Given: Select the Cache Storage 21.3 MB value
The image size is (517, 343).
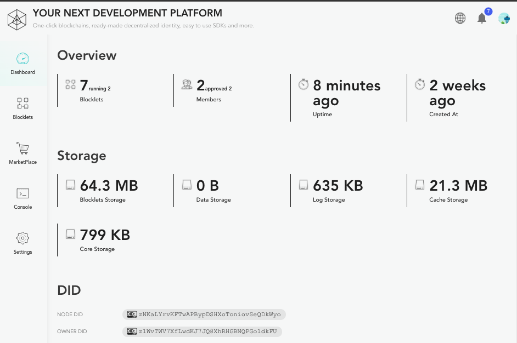Looking at the screenshot, I should [x=458, y=186].
